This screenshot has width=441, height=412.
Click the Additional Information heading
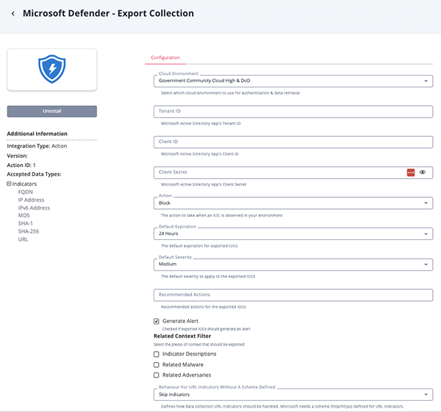tap(37, 134)
